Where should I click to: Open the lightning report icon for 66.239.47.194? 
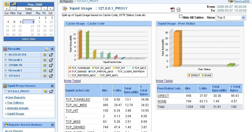(45, 55)
